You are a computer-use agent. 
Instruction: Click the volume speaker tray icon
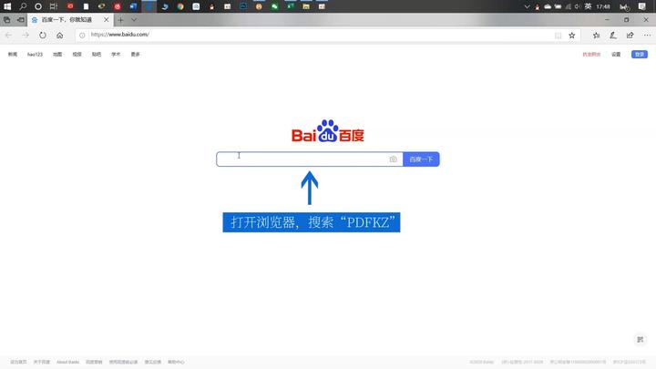[578, 6]
